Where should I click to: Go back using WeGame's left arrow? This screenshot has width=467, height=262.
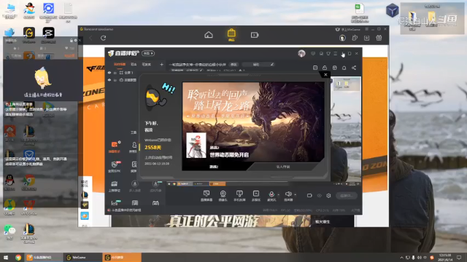[x=90, y=38]
